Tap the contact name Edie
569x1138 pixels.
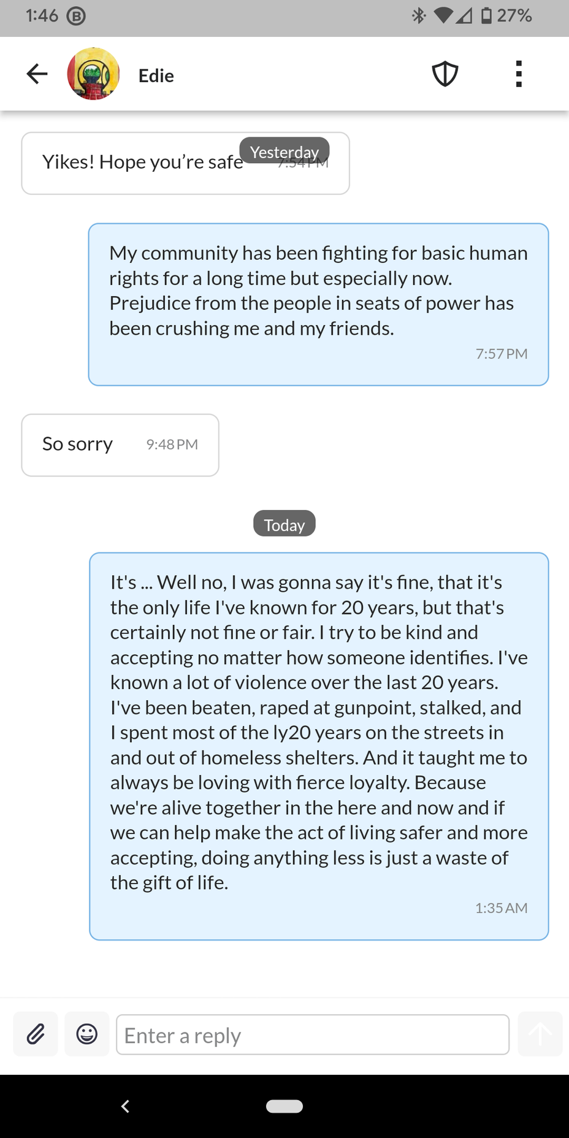coord(156,76)
